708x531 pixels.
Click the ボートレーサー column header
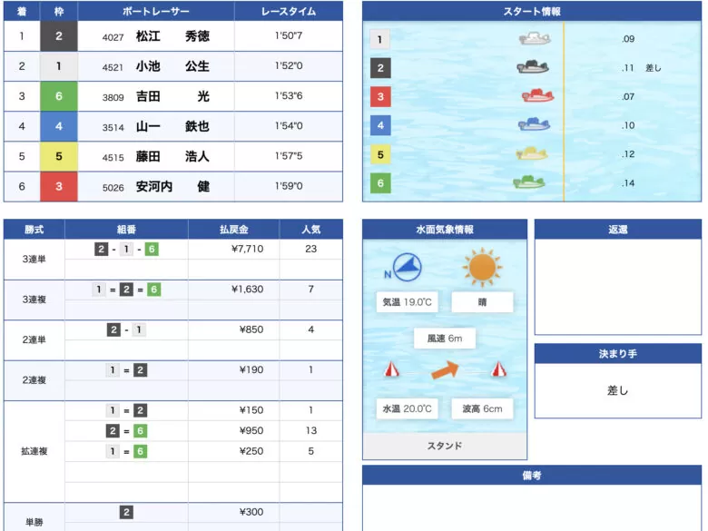pyautogui.click(x=156, y=11)
